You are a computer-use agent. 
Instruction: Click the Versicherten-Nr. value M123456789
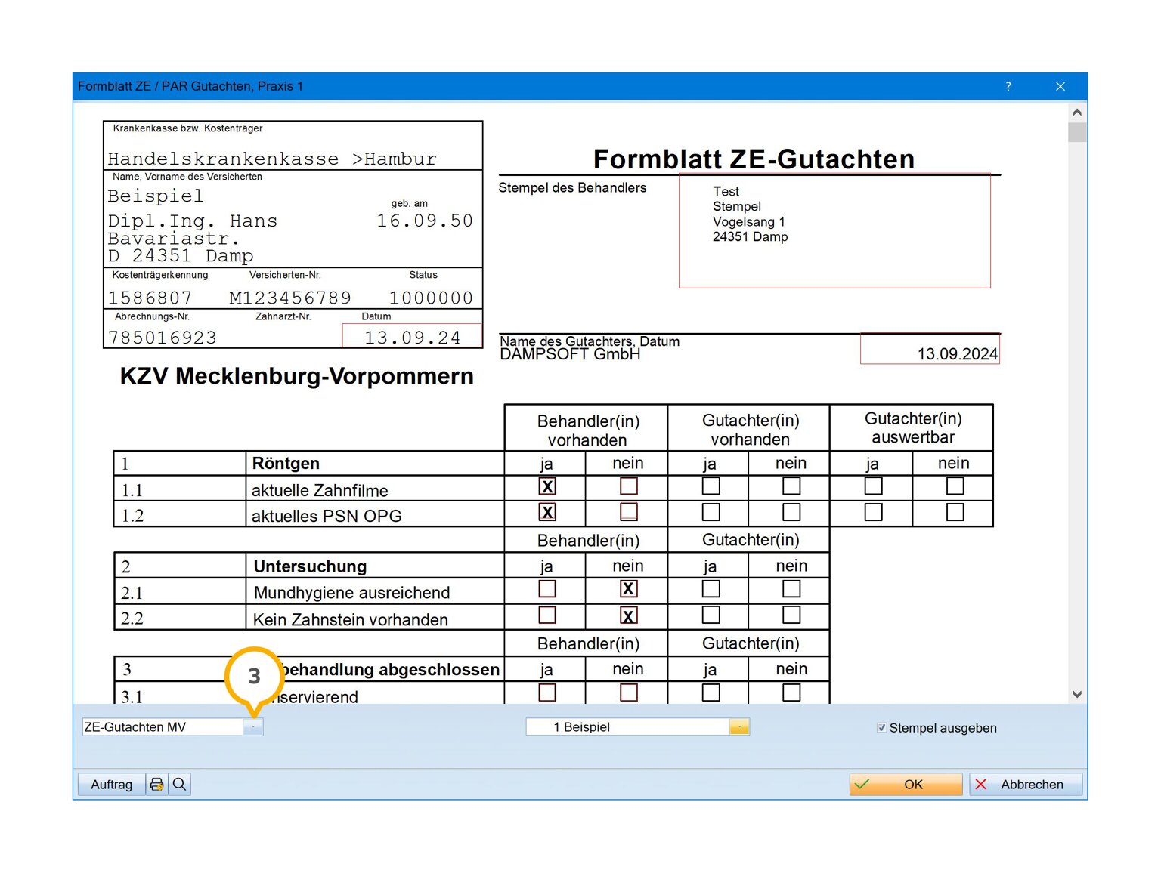290,298
